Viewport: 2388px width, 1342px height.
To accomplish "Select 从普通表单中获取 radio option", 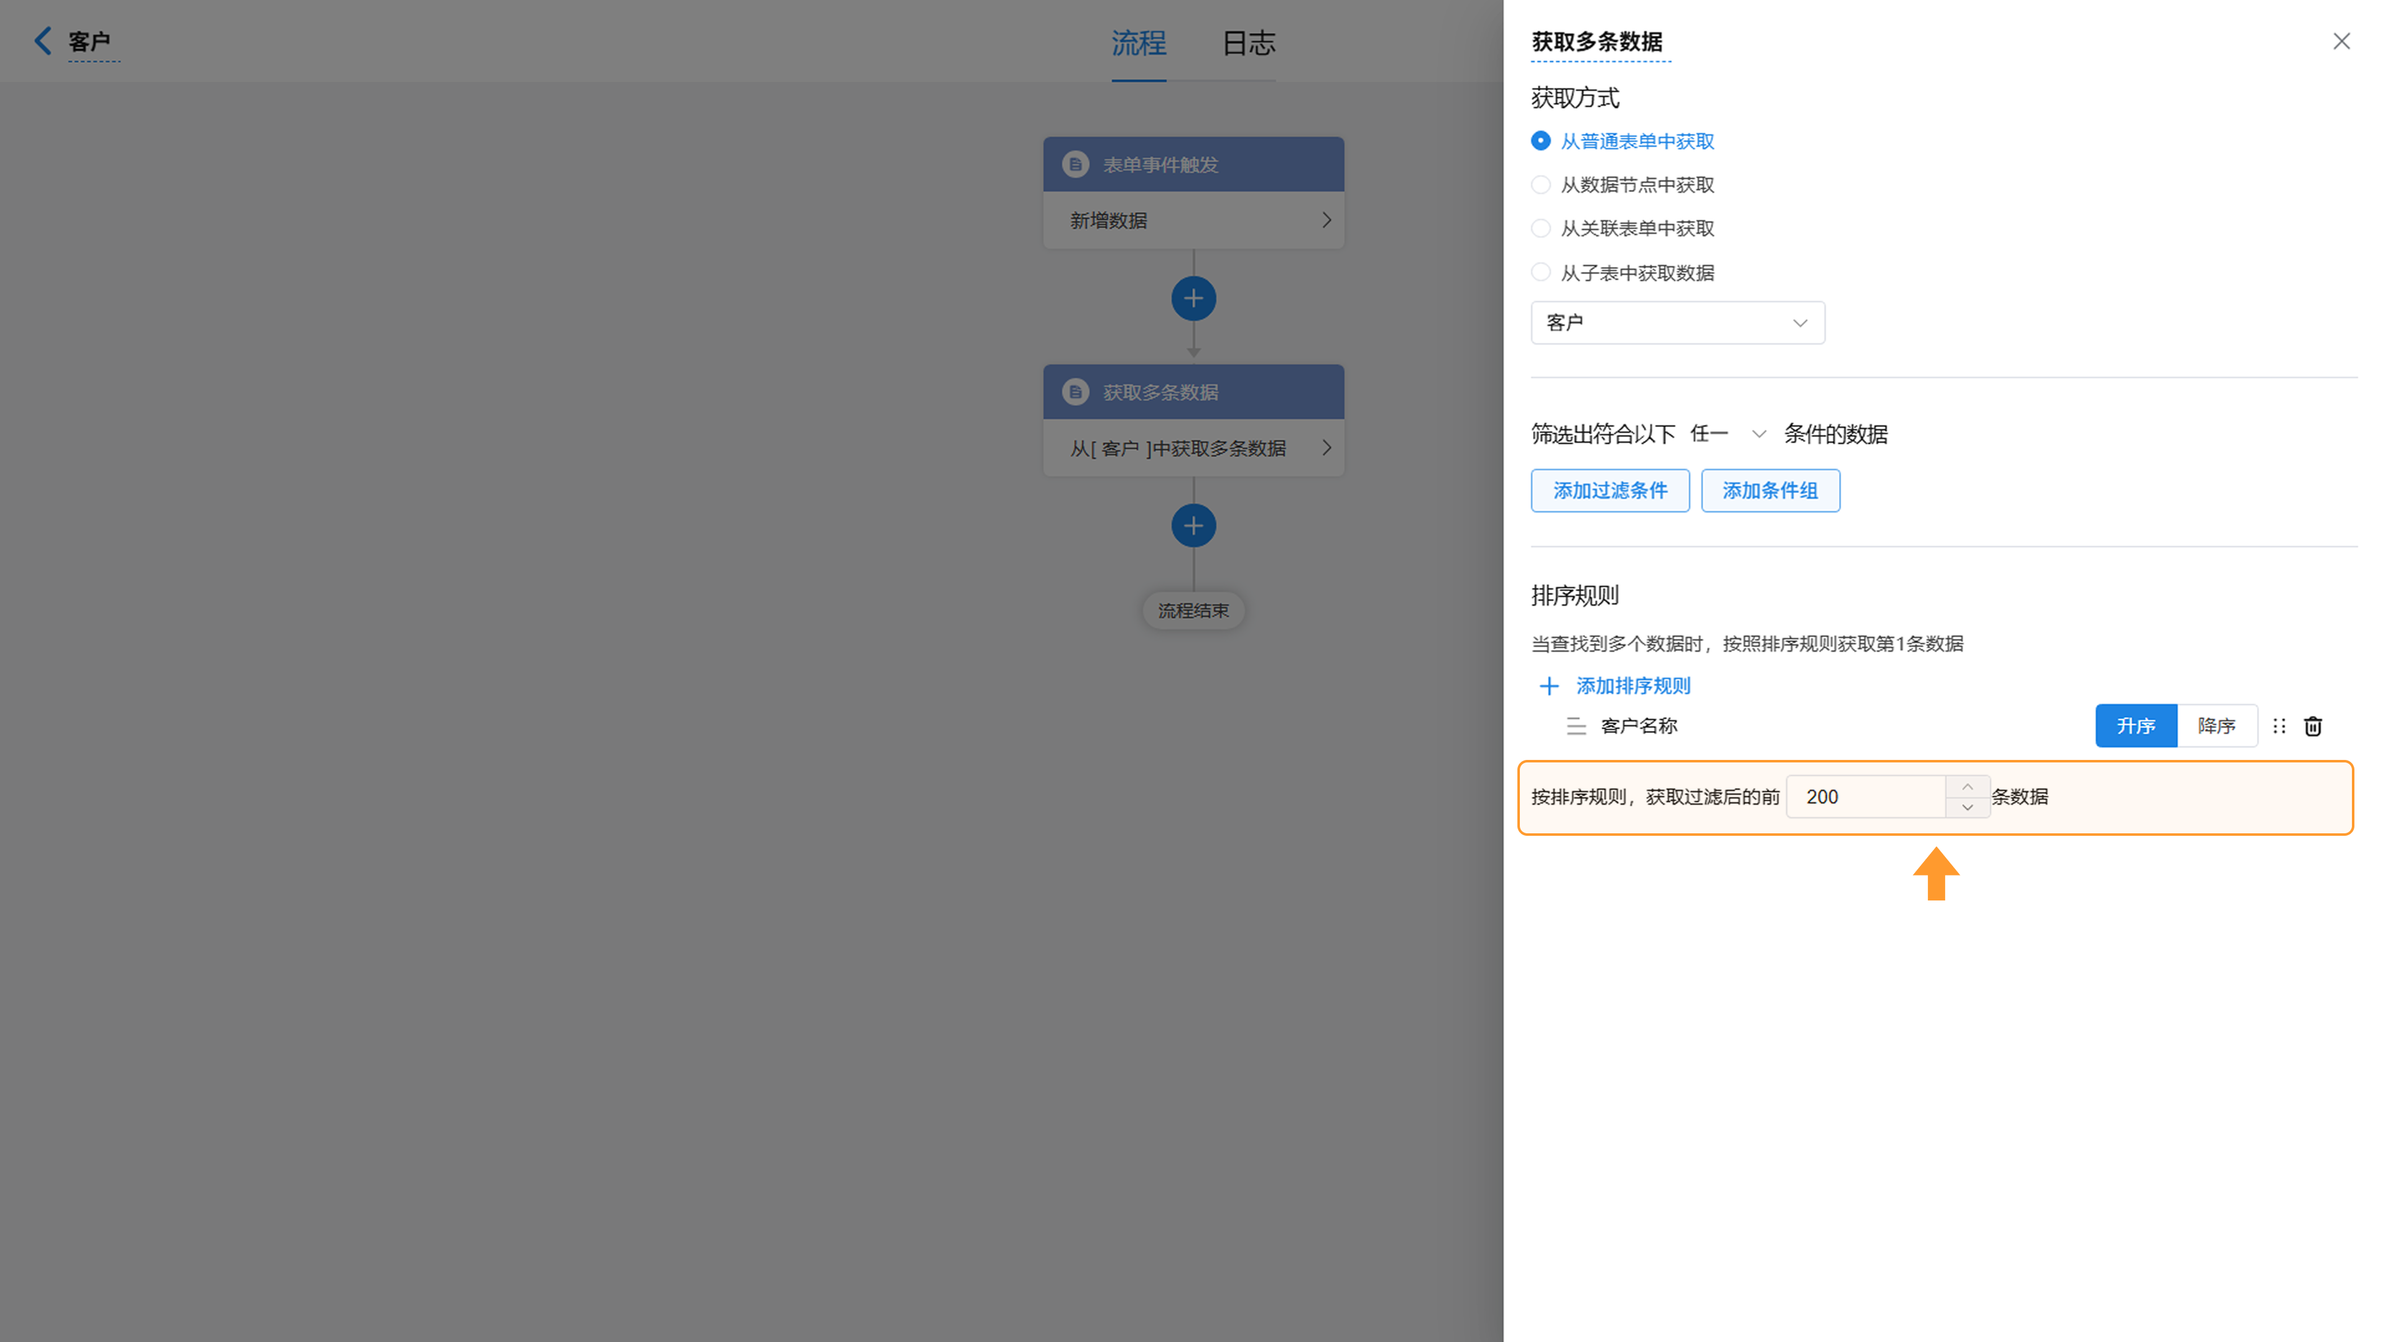I will [1541, 141].
